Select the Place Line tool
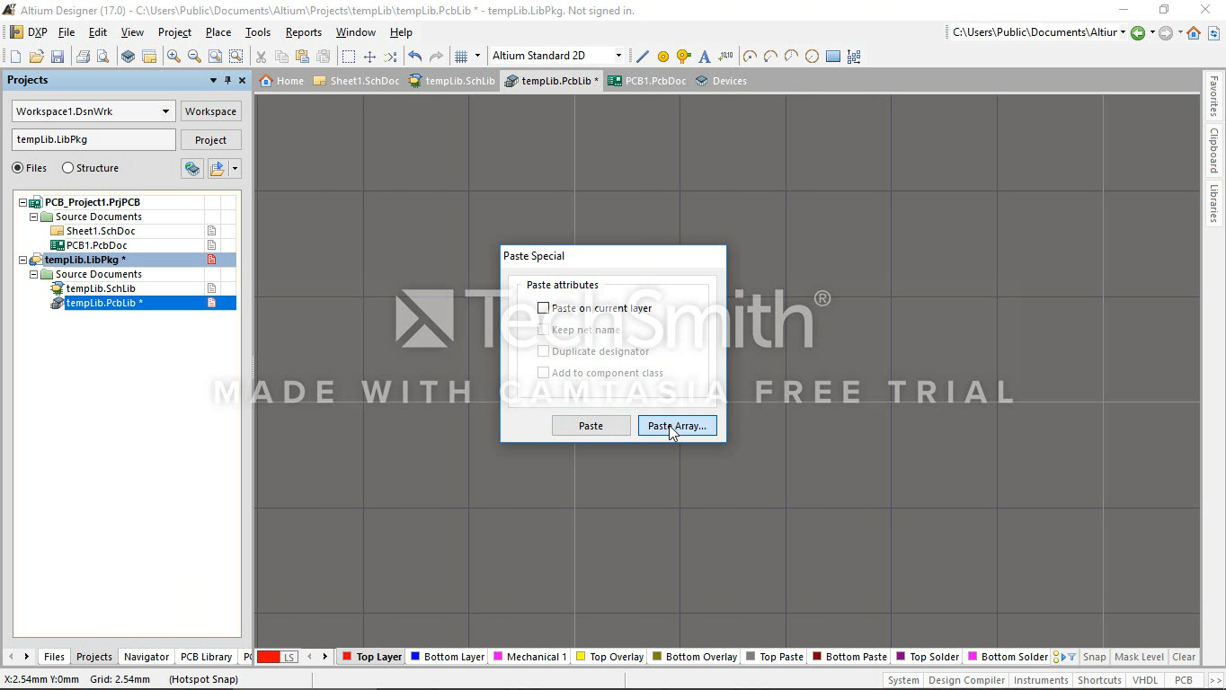Image resolution: width=1226 pixels, height=690 pixels. (x=643, y=57)
